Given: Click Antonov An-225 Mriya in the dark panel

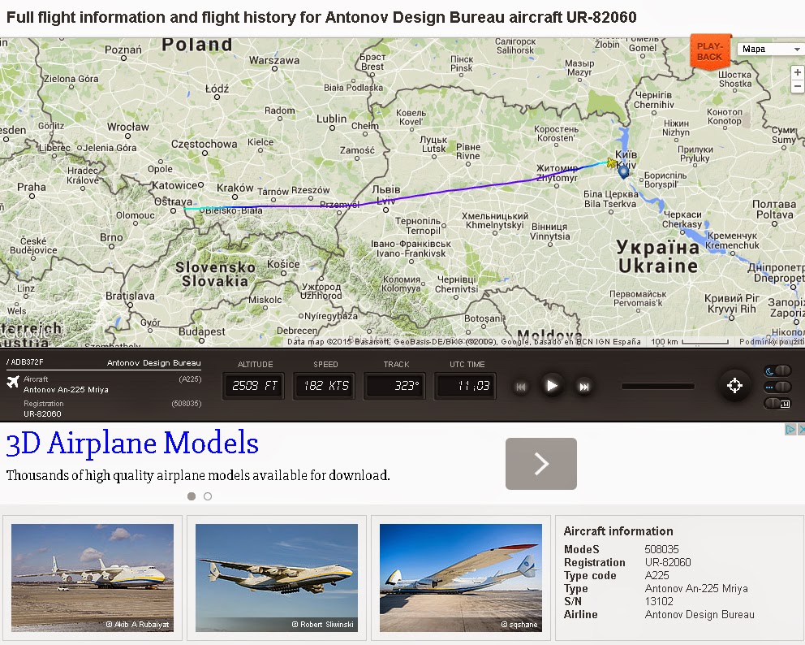Looking at the screenshot, I should [x=66, y=390].
